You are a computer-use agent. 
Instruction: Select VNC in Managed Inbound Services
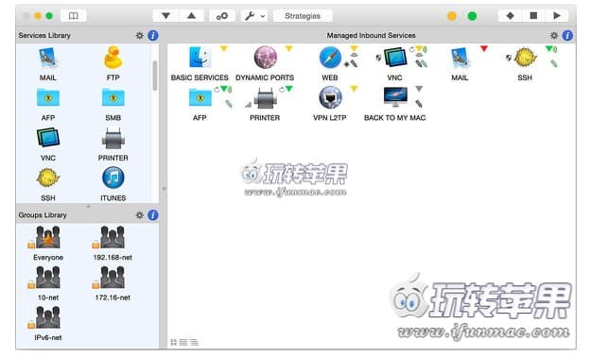395,58
